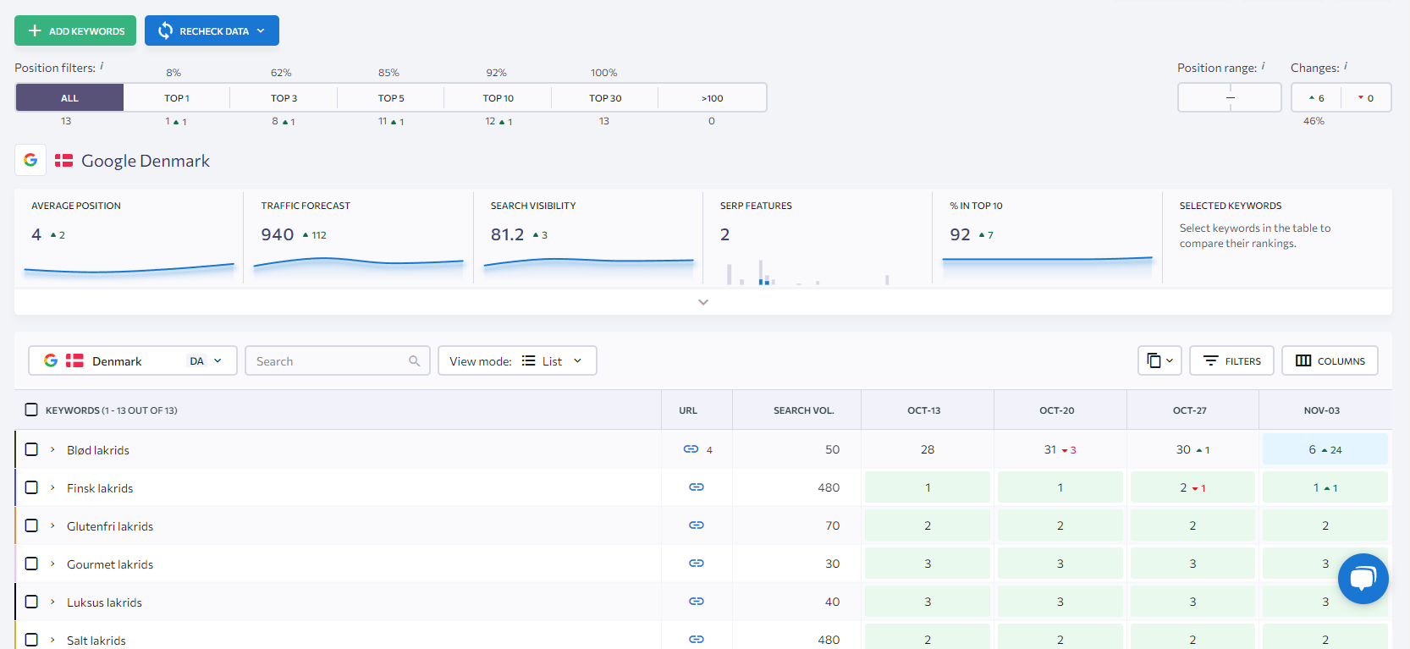Check the Gourmet lakrids row checkbox

point(31,564)
